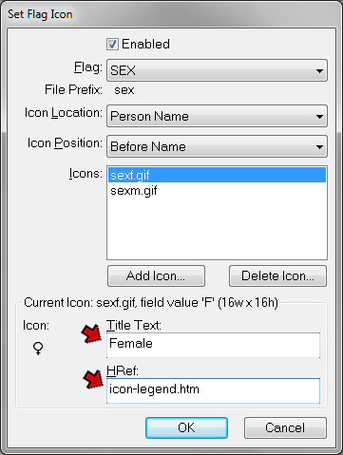Click the Enabled checkbox label text
Image resolution: width=343 pixels, height=455 pixels.
[145, 44]
